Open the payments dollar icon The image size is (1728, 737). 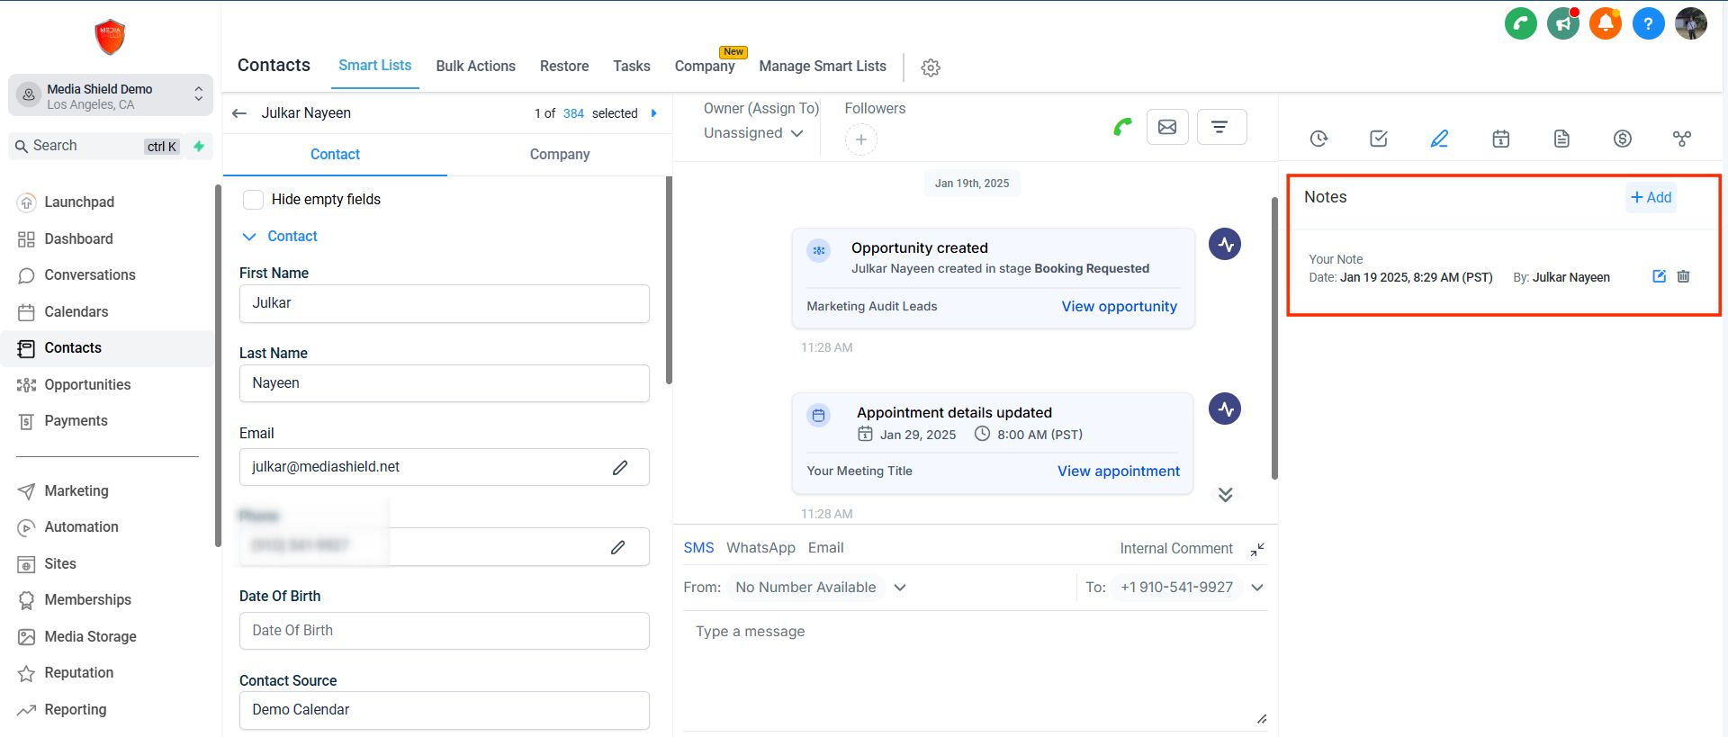[1622, 139]
